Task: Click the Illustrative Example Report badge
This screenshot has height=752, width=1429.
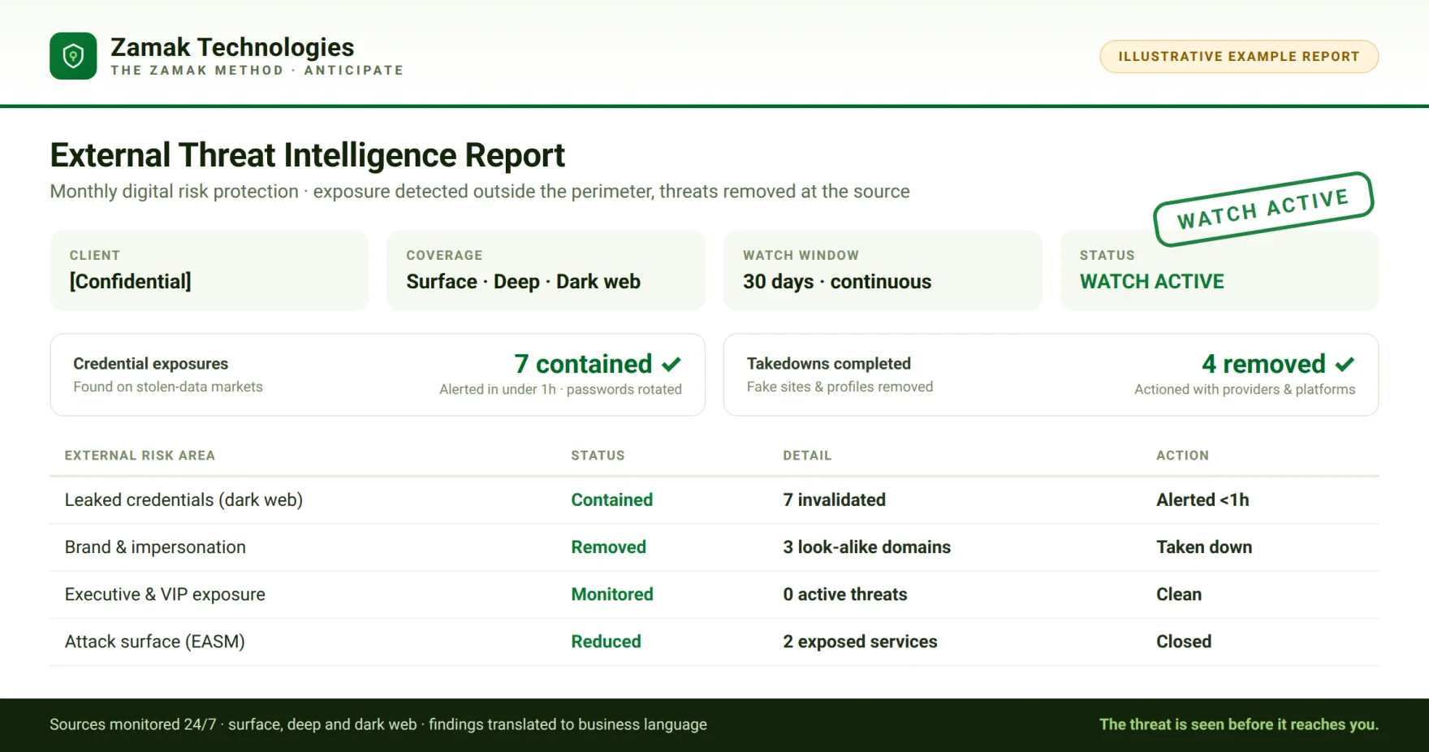Action: [1239, 57]
